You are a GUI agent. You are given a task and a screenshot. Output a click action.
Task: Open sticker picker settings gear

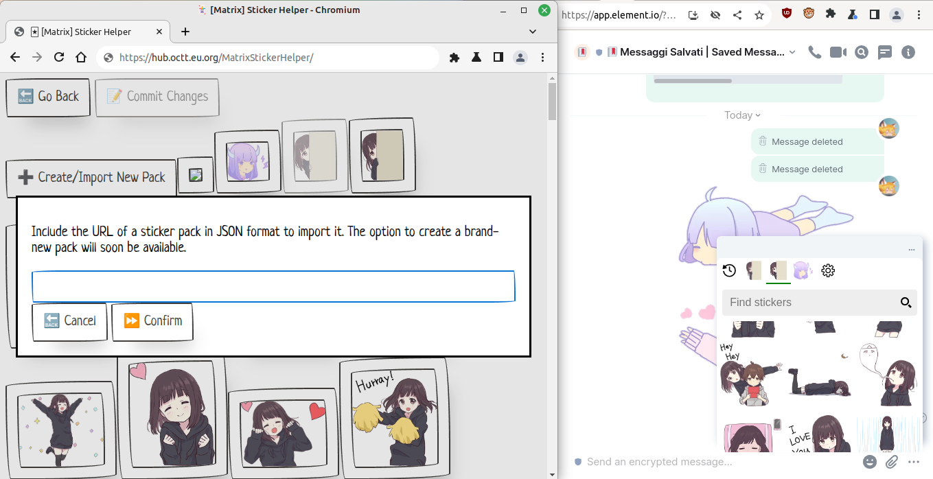(x=828, y=270)
